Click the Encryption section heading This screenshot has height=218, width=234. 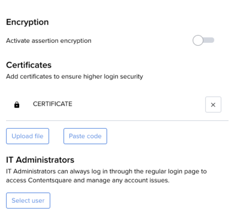(28, 22)
